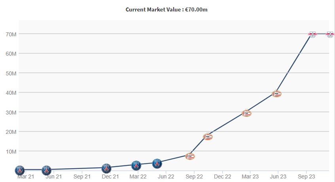Click the Current Market Value title text

(167, 9)
